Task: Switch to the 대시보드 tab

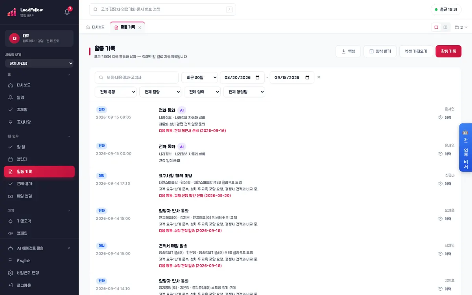Action: click(x=95, y=27)
